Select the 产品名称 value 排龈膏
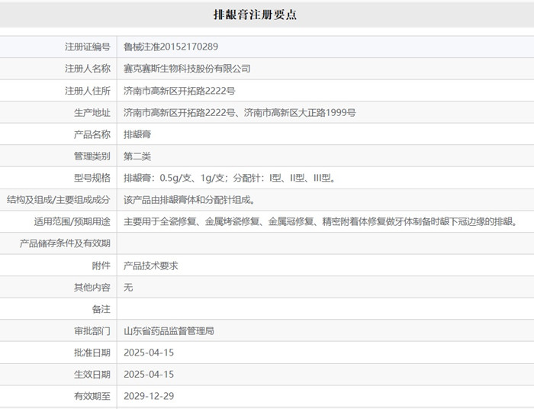 [137, 134]
